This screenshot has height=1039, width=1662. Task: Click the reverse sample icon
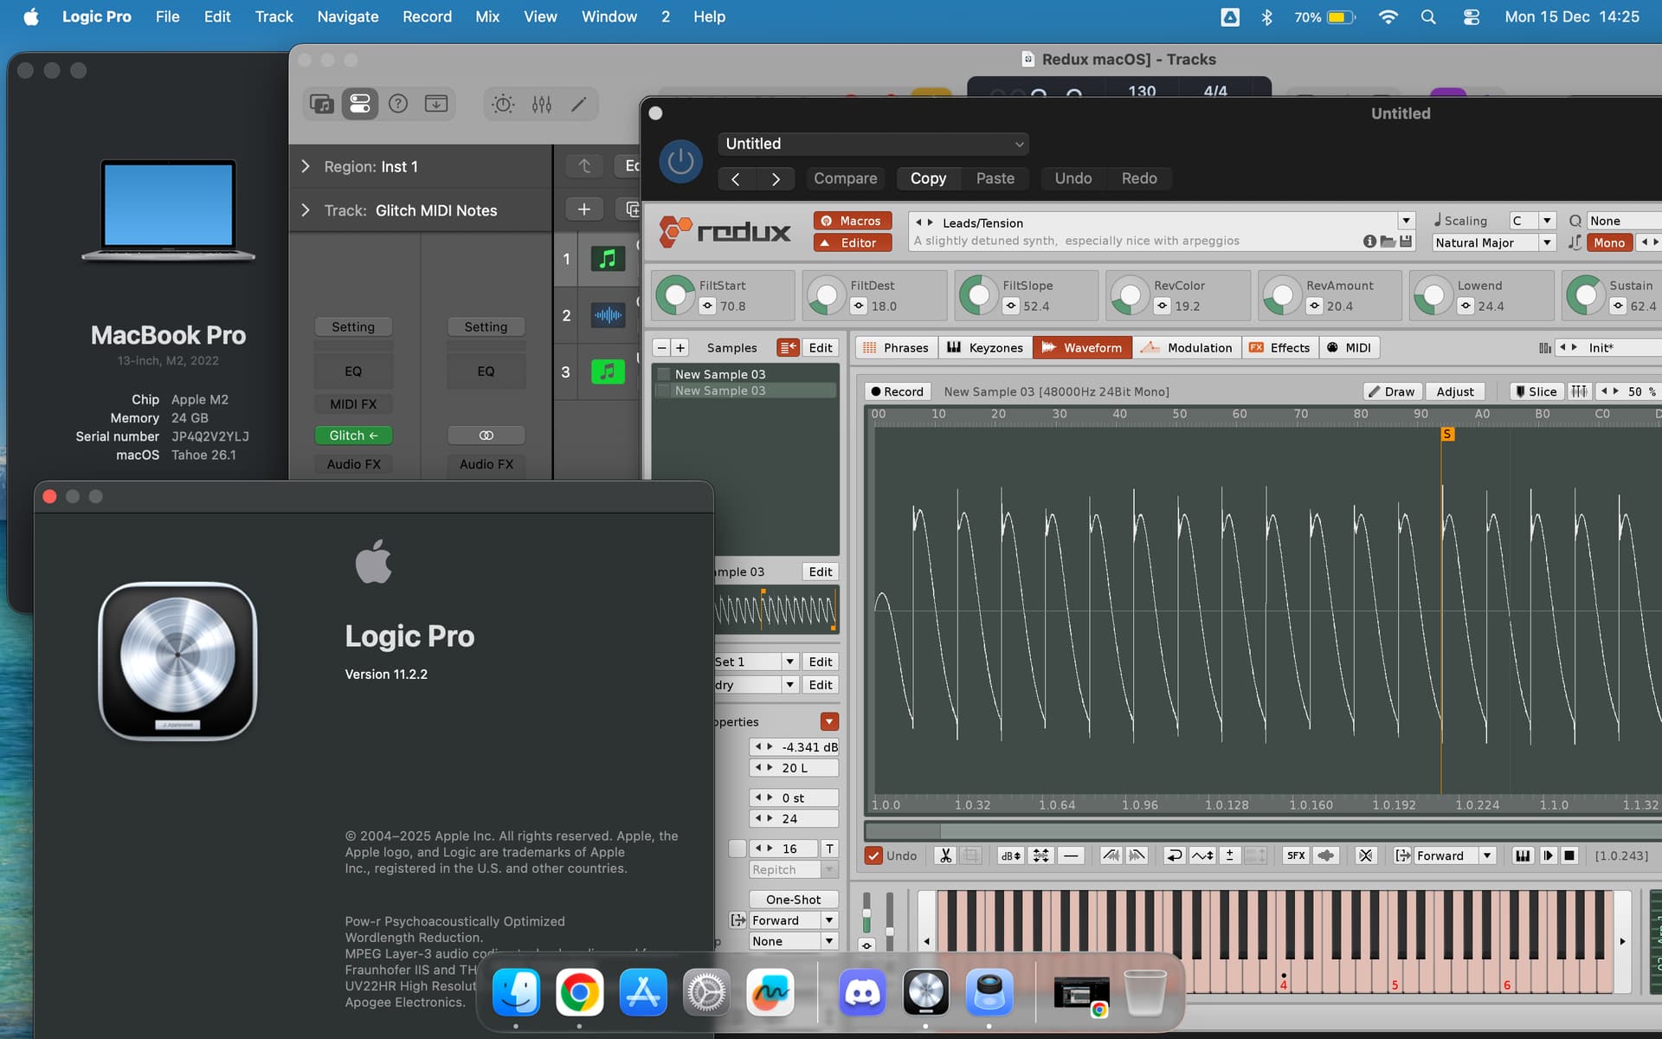pyautogui.click(x=1174, y=855)
